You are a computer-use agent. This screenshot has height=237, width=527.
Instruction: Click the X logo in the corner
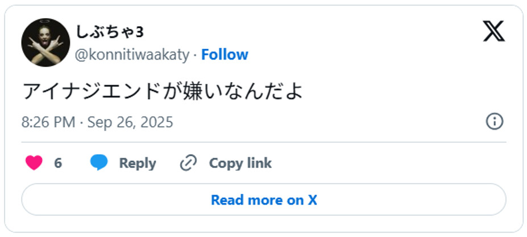pos(493,31)
